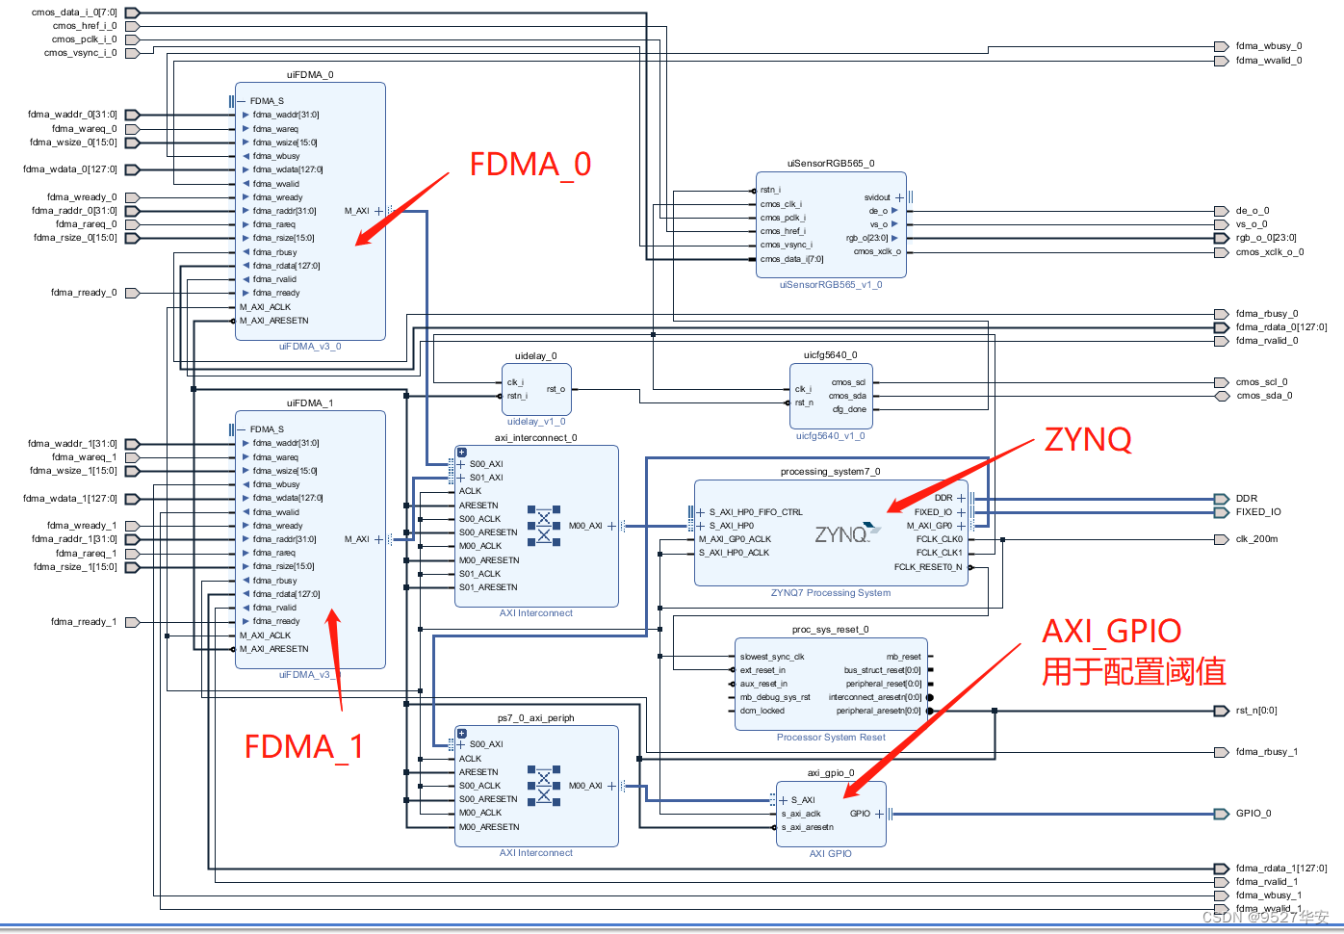Viewport: 1344px width, 934px height.
Task: Open the uidelay_v1_0 IP label
Action: click(x=536, y=422)
